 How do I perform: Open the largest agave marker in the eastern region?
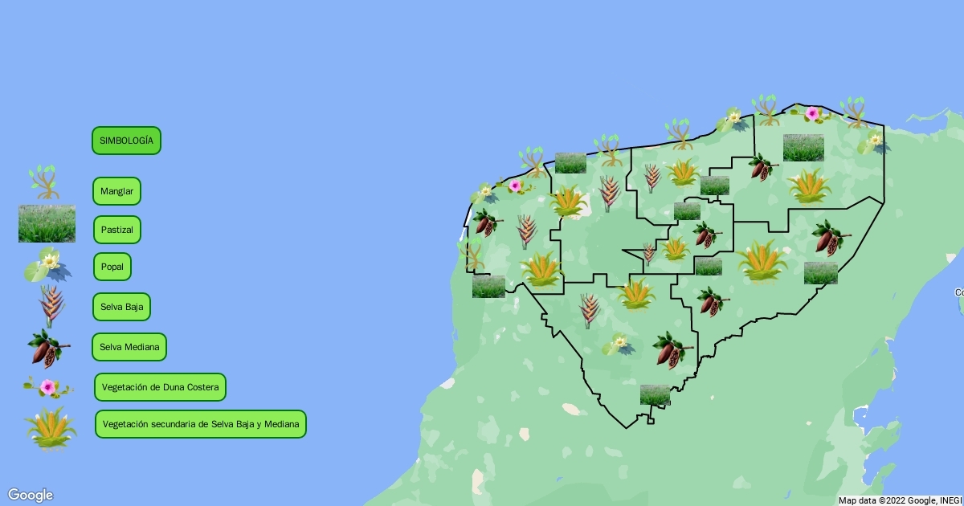point(762,260)
